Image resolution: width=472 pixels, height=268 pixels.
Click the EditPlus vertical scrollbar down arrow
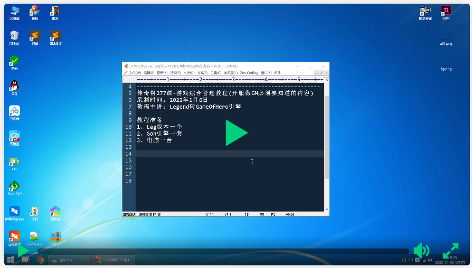pos(327,209)
